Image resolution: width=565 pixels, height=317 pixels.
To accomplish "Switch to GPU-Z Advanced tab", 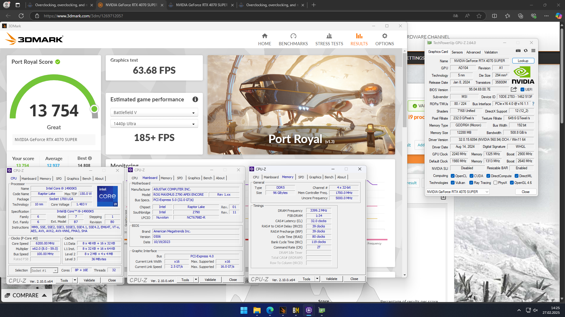I will click(x=473, y=52).
